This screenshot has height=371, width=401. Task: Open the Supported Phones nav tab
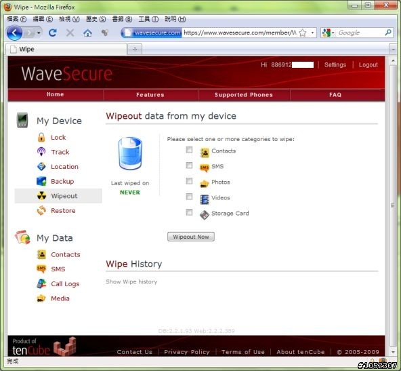coord(244,95)
